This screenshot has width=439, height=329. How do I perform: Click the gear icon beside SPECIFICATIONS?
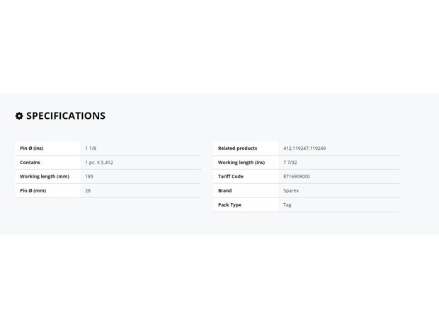tap(19, 116)
